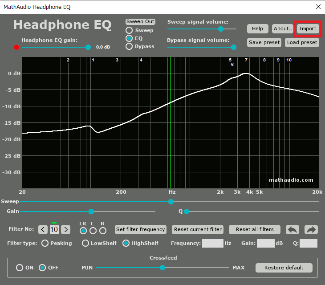Click Reset all filters

click(x=255, y=229)
